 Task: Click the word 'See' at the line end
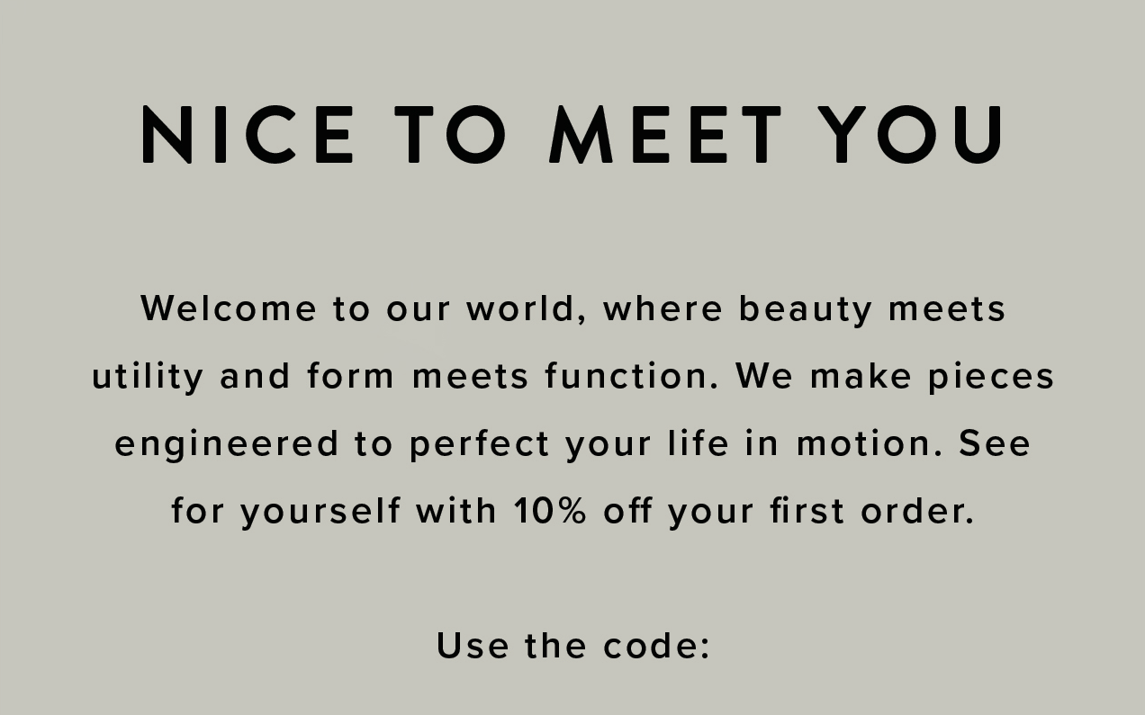(995, 443)
